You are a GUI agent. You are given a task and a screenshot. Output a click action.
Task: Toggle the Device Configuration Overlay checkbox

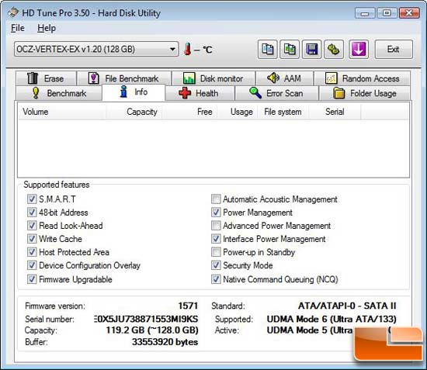tap(32, 265)
